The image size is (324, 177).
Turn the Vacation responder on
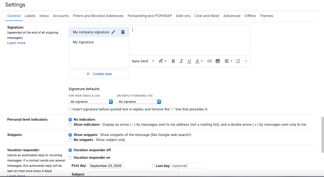coord(70,157)
